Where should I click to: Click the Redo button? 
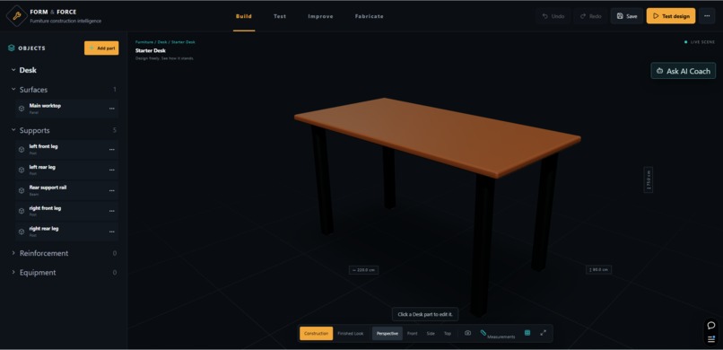(x=590, y=16)
